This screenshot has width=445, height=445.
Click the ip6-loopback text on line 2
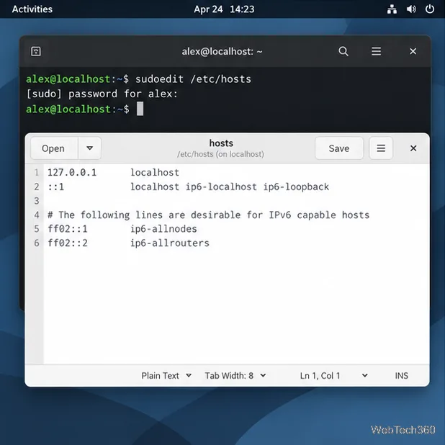pos(296,186)
